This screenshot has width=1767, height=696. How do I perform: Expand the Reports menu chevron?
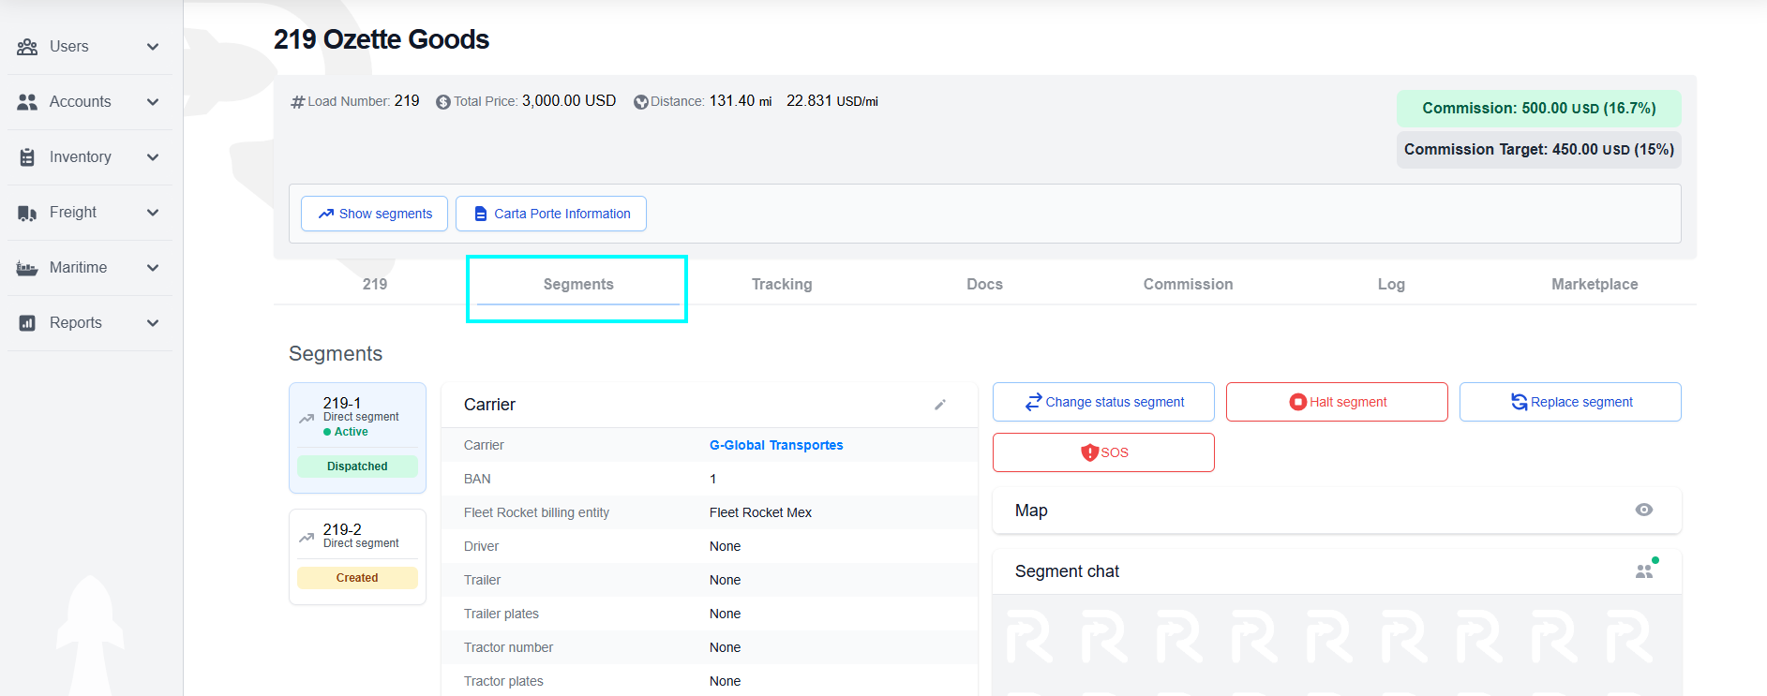pyautogui.click(x=153, y=323)
